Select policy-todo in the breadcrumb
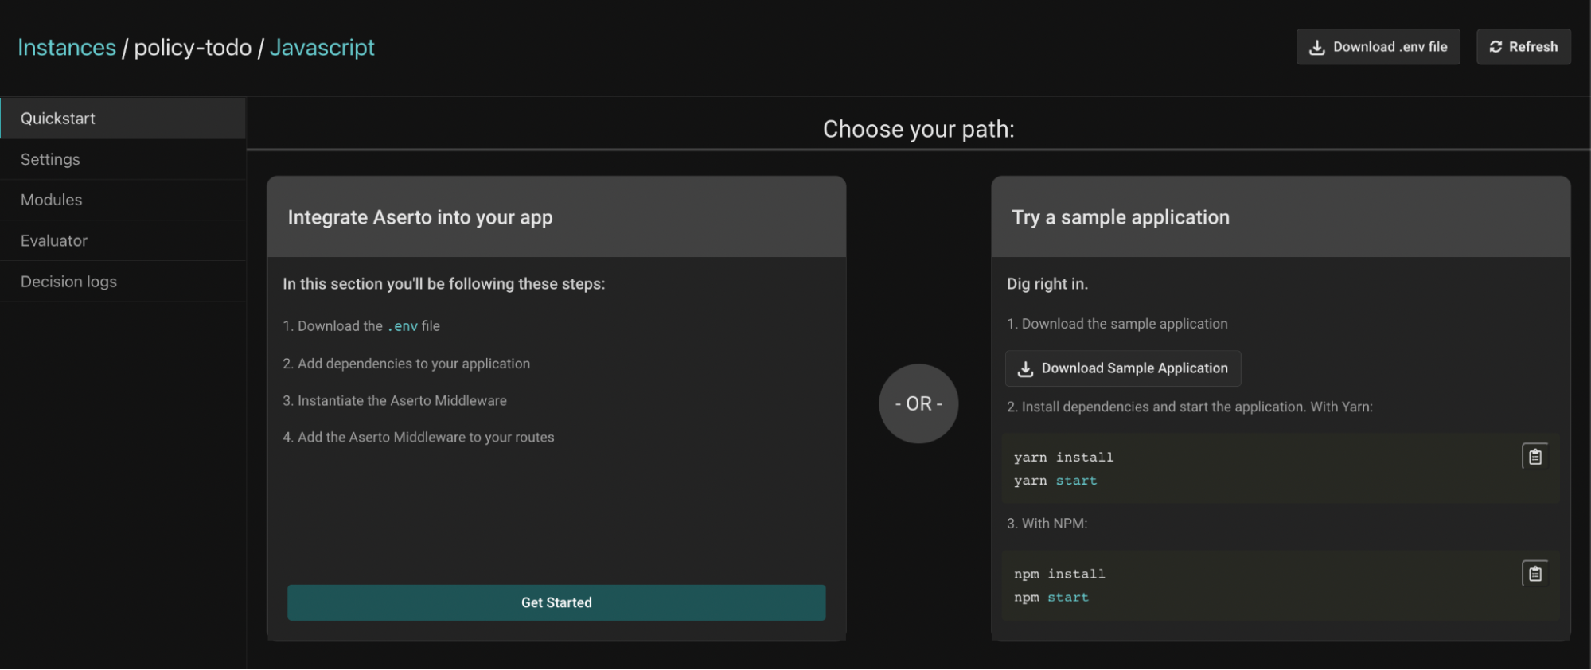The image size is (1591, 670). point(193,48)
